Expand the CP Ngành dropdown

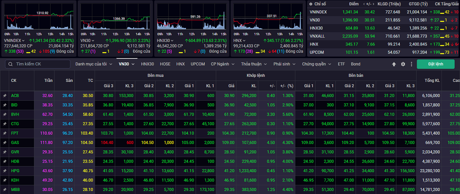[223, 64]
